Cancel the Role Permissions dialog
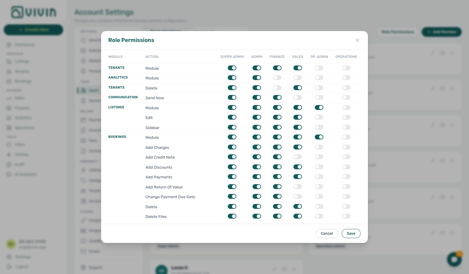 click(x=327, y=234)
